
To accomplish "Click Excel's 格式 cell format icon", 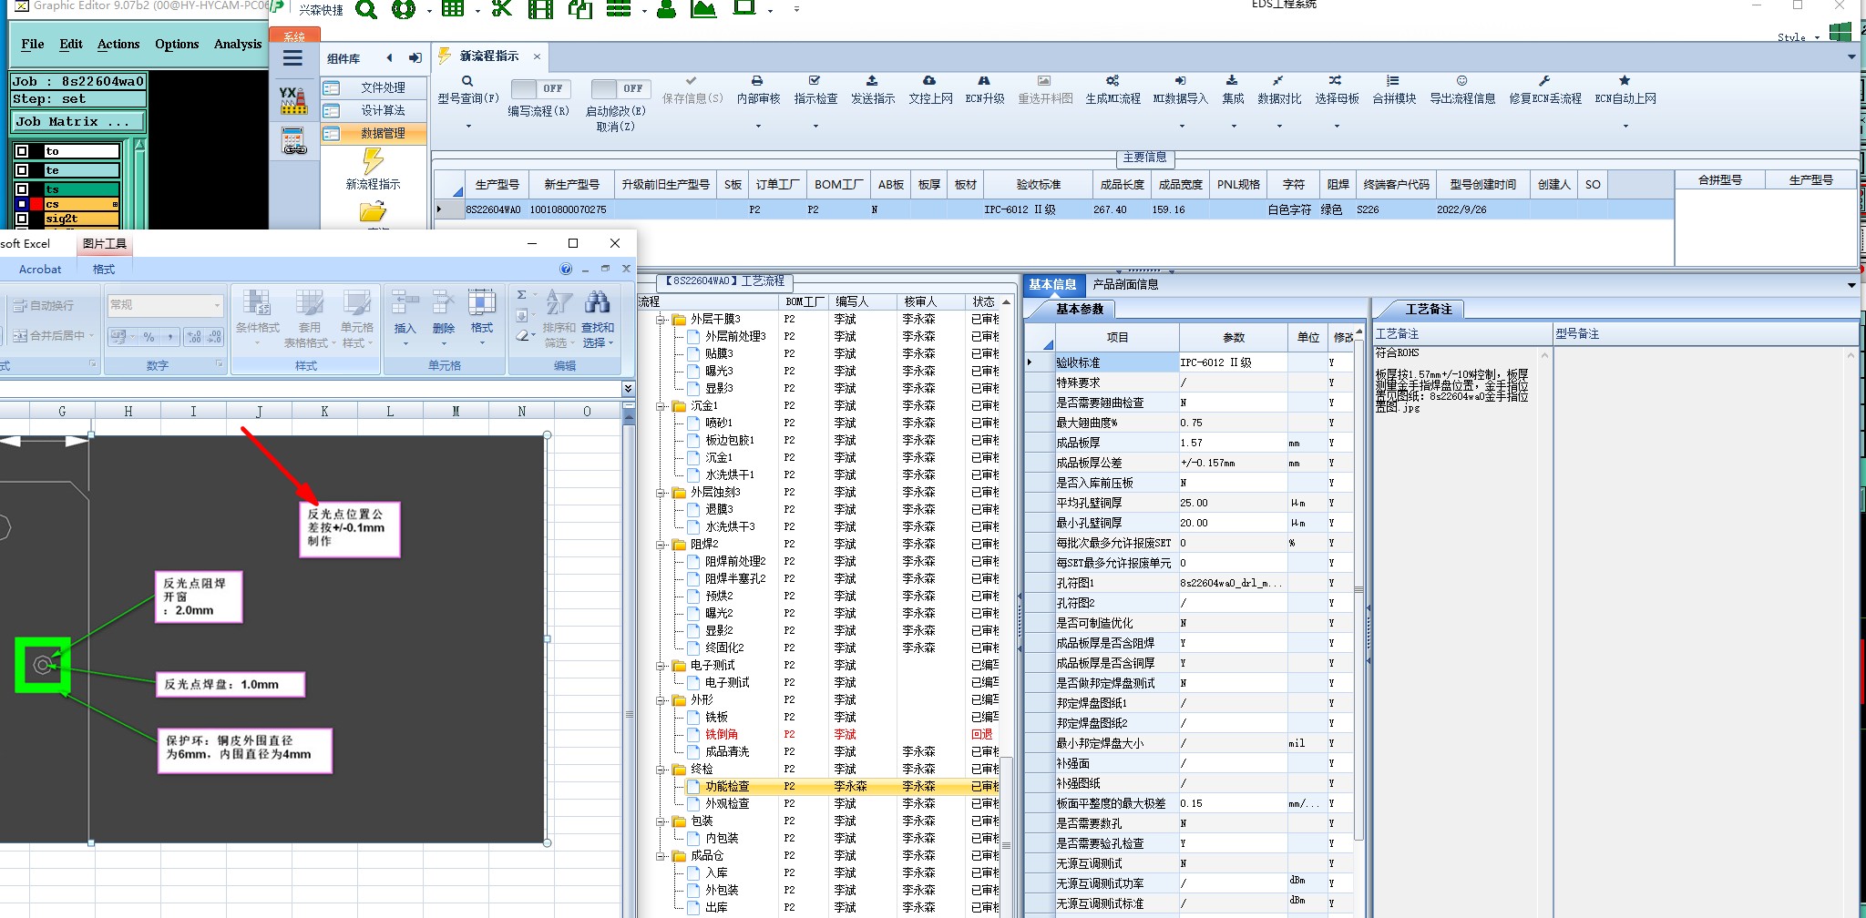I will [x=481, y=302].
